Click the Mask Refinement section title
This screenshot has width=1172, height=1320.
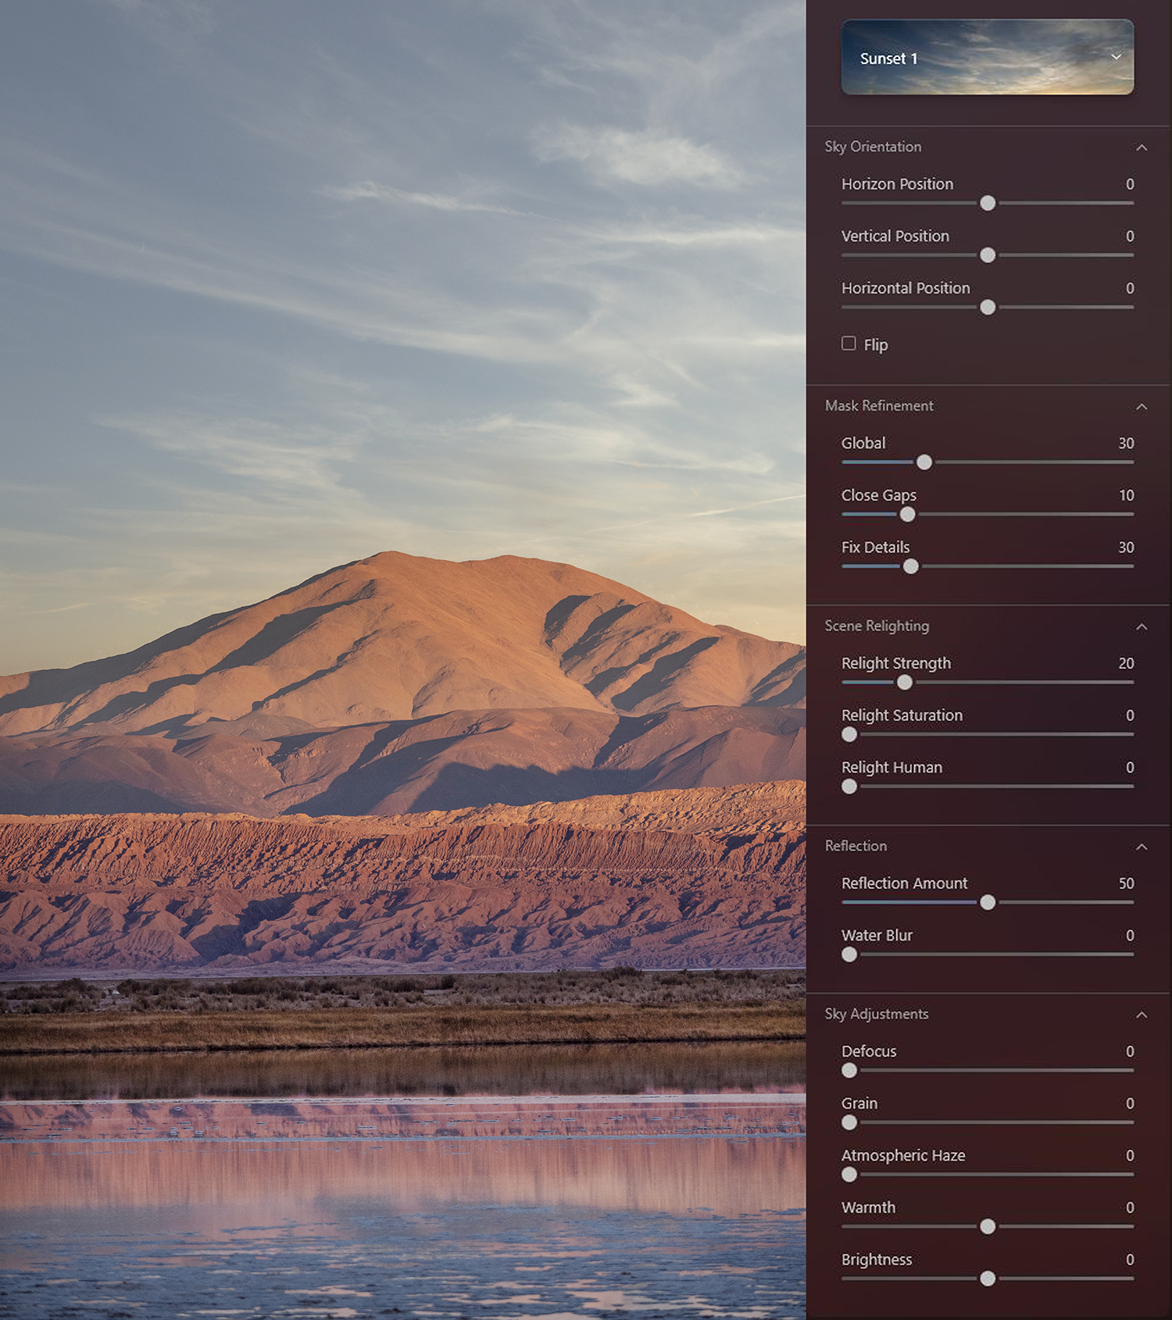click(x=879, y=406)
